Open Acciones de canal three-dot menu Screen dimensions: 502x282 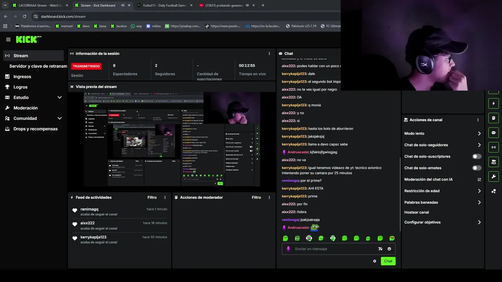(478, 120)
